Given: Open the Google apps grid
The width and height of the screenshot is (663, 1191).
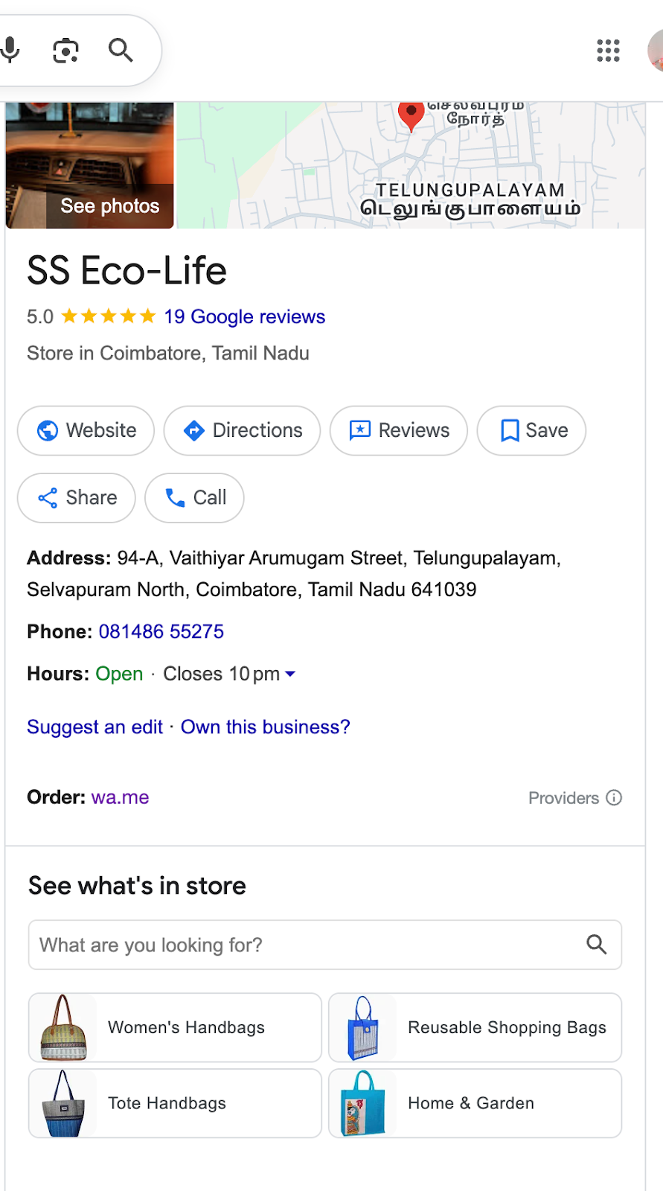Looking at the screenshot, I should coord(608,51).
